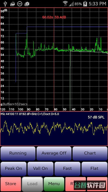The width and height of the screenshot is (108, 192).
Task: Tap the briefcase check notification icon
Action: click(27, 4)
